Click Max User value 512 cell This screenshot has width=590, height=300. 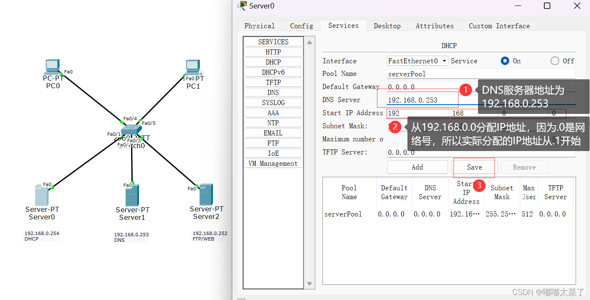pyautogui.click(x=527, y=214)
